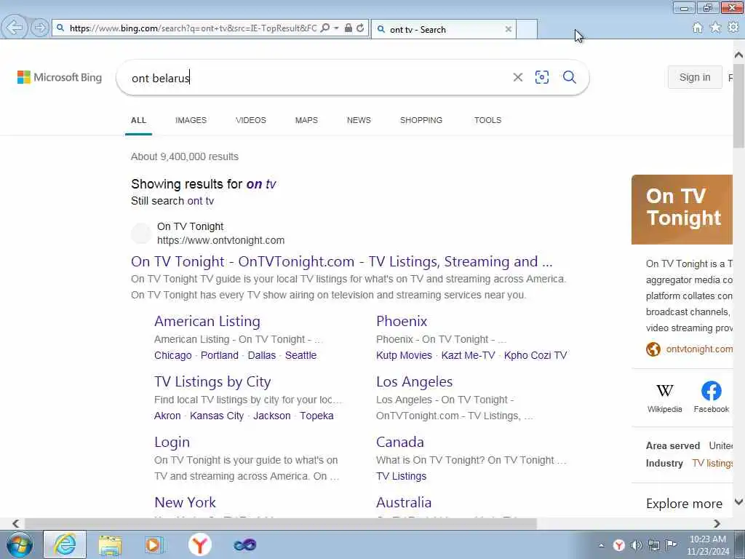Click the search magnifier in the address bar
The height and width of the screenshot is (559, 745).
325,28
